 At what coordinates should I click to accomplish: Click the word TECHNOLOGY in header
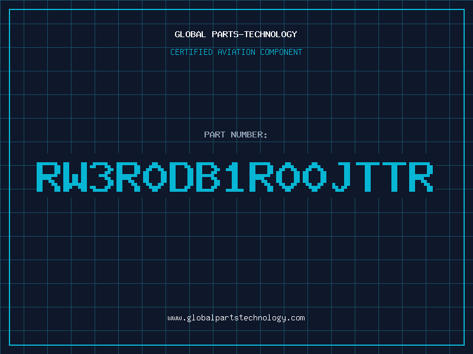271,34
